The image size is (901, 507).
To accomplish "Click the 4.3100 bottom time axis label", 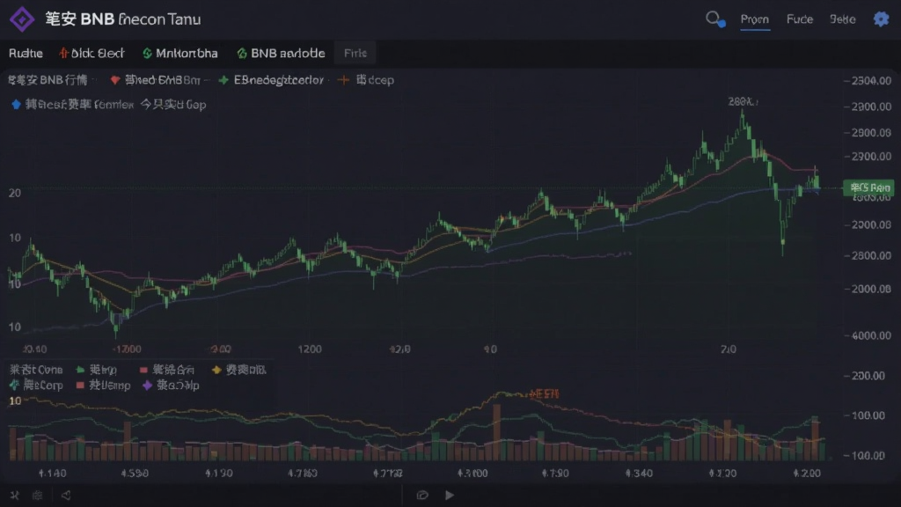I will (472, 473).
